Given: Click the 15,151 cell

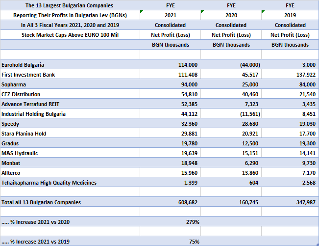Looking at the screenshot, I should click(x=231, y=153).
